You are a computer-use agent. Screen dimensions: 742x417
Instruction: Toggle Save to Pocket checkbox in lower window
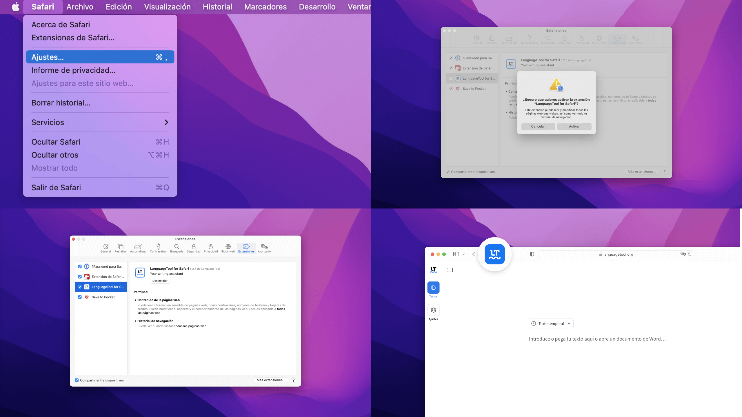coord(80,297)
